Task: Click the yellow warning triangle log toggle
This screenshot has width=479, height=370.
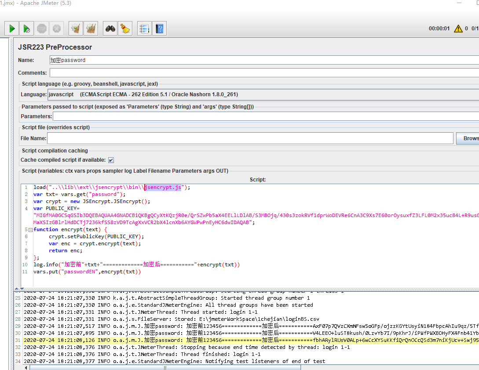Action: click(458, 29)
